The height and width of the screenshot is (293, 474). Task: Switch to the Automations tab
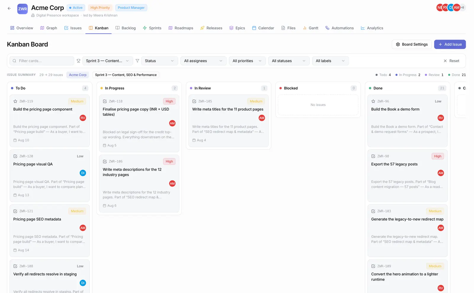(x=340, y=28)
